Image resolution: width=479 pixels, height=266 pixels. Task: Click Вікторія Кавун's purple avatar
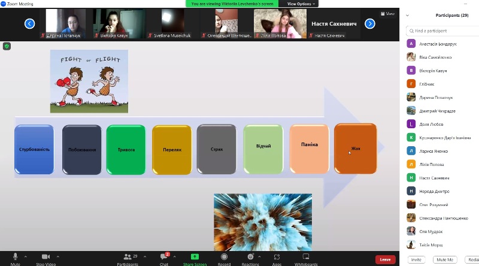(x=411, y=70)
